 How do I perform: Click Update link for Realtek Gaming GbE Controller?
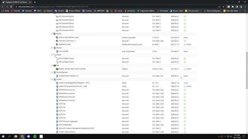coord(189,69)
